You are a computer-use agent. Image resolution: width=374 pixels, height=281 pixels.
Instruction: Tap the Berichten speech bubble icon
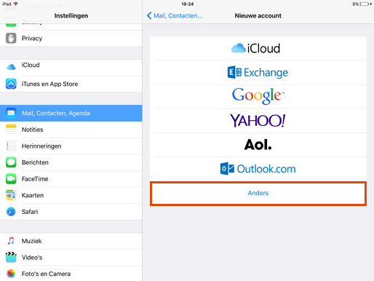[11, 162]
